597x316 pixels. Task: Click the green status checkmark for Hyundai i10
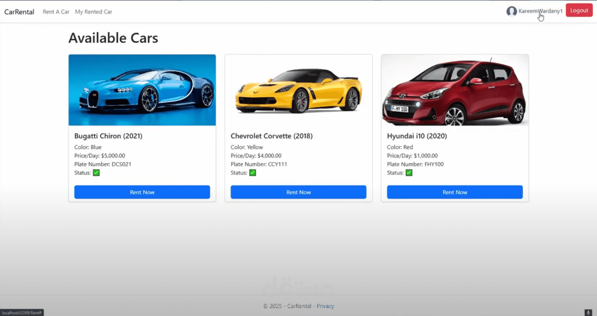click(x=409, y=173)
